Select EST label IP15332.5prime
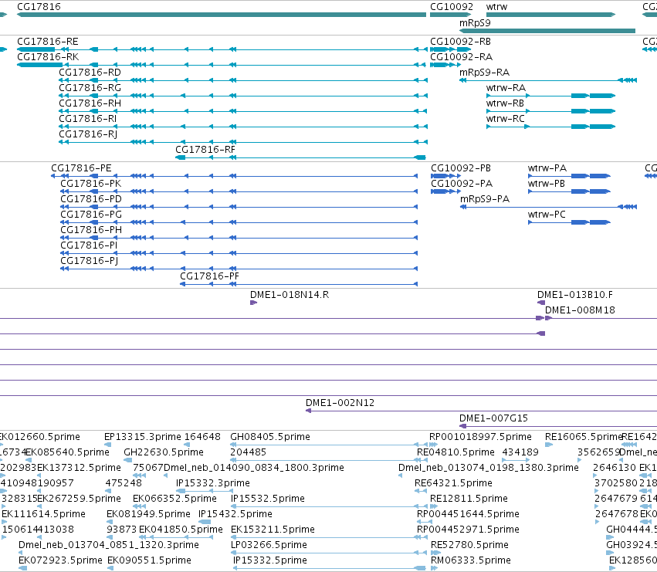The height and width of the screenshot is (572, 657). [x=270, y=560]
